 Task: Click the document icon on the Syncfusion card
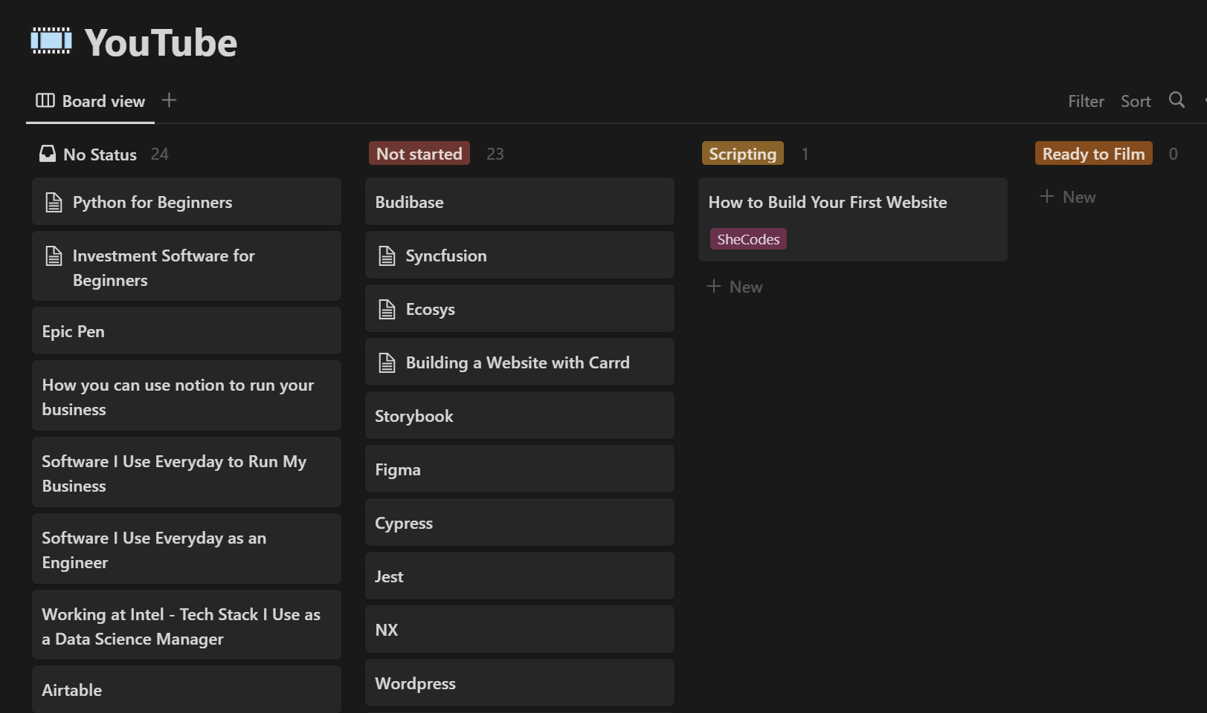(x=387, y=255)
